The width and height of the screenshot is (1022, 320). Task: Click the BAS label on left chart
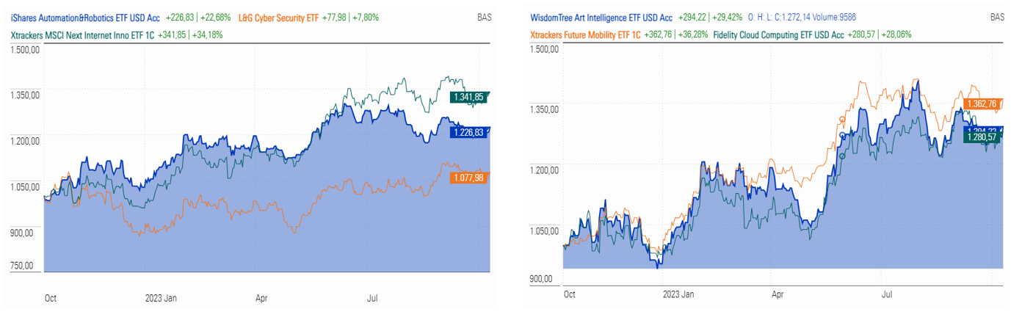coord(482,18)
